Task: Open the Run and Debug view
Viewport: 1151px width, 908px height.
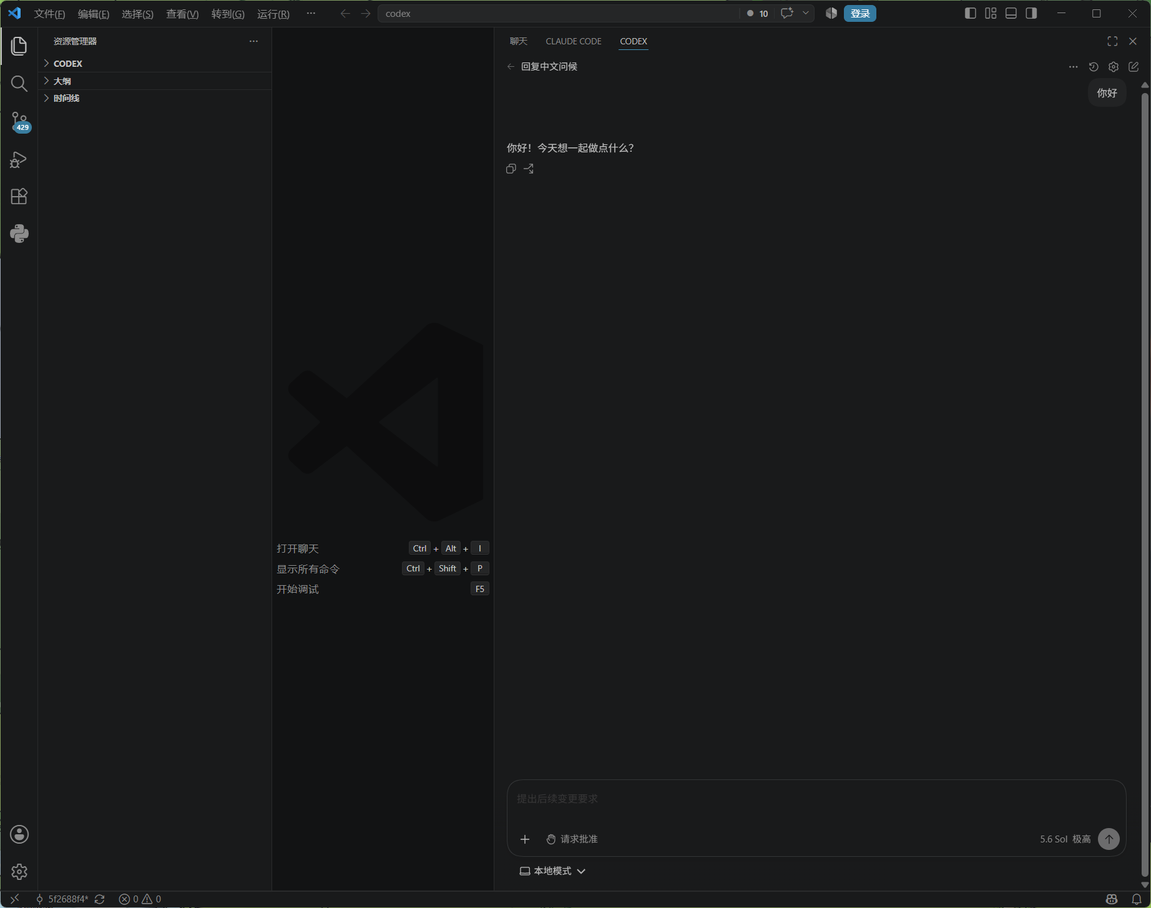Action: tap(19, 160)
